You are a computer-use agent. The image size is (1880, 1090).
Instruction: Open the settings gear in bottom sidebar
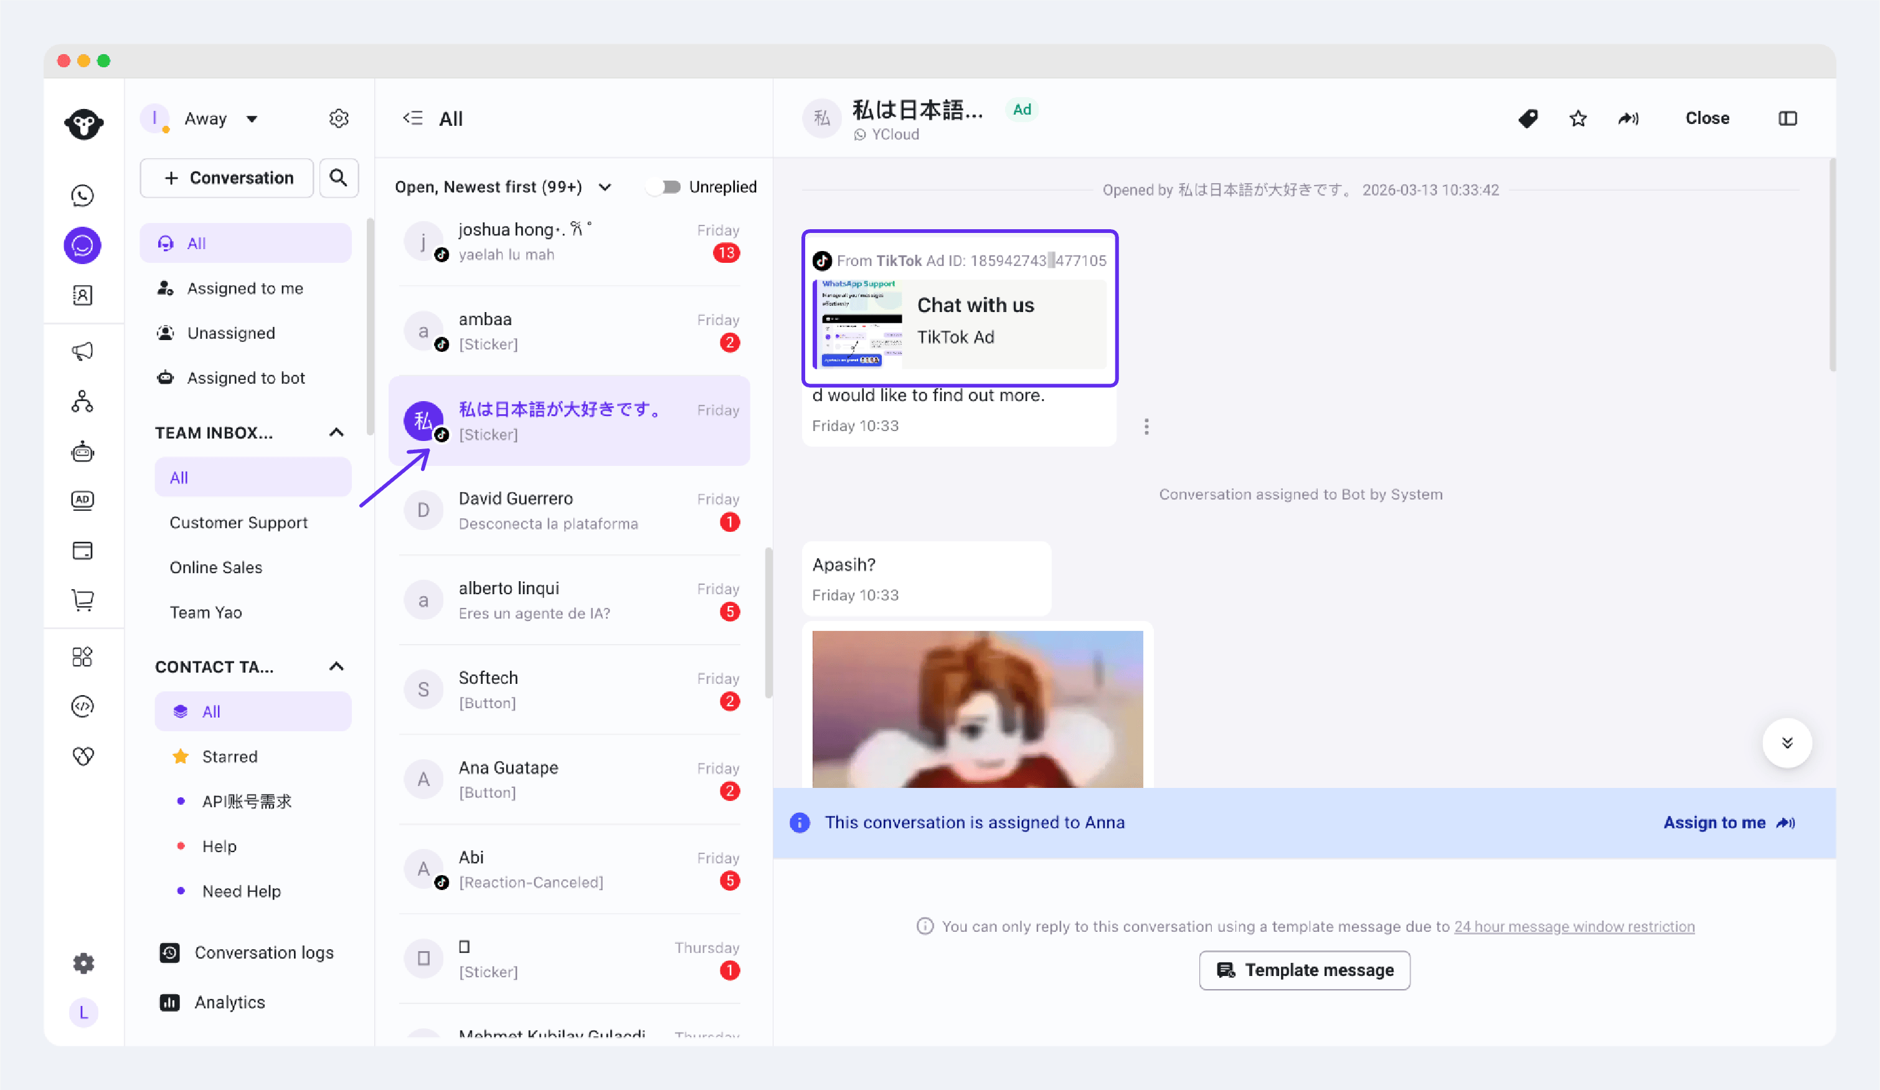pyautogui.click(x=83, y=963)
